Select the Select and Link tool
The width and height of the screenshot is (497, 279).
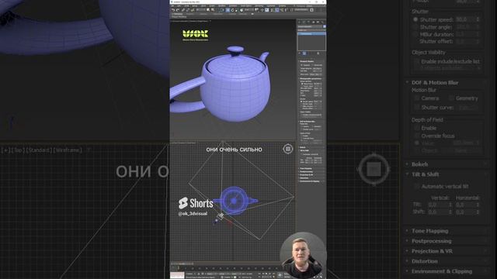coord(183,10)
